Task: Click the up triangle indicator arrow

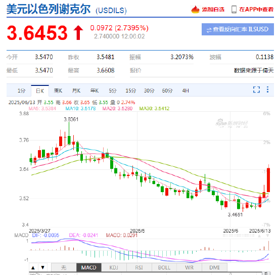Action: tap(33, 267)
